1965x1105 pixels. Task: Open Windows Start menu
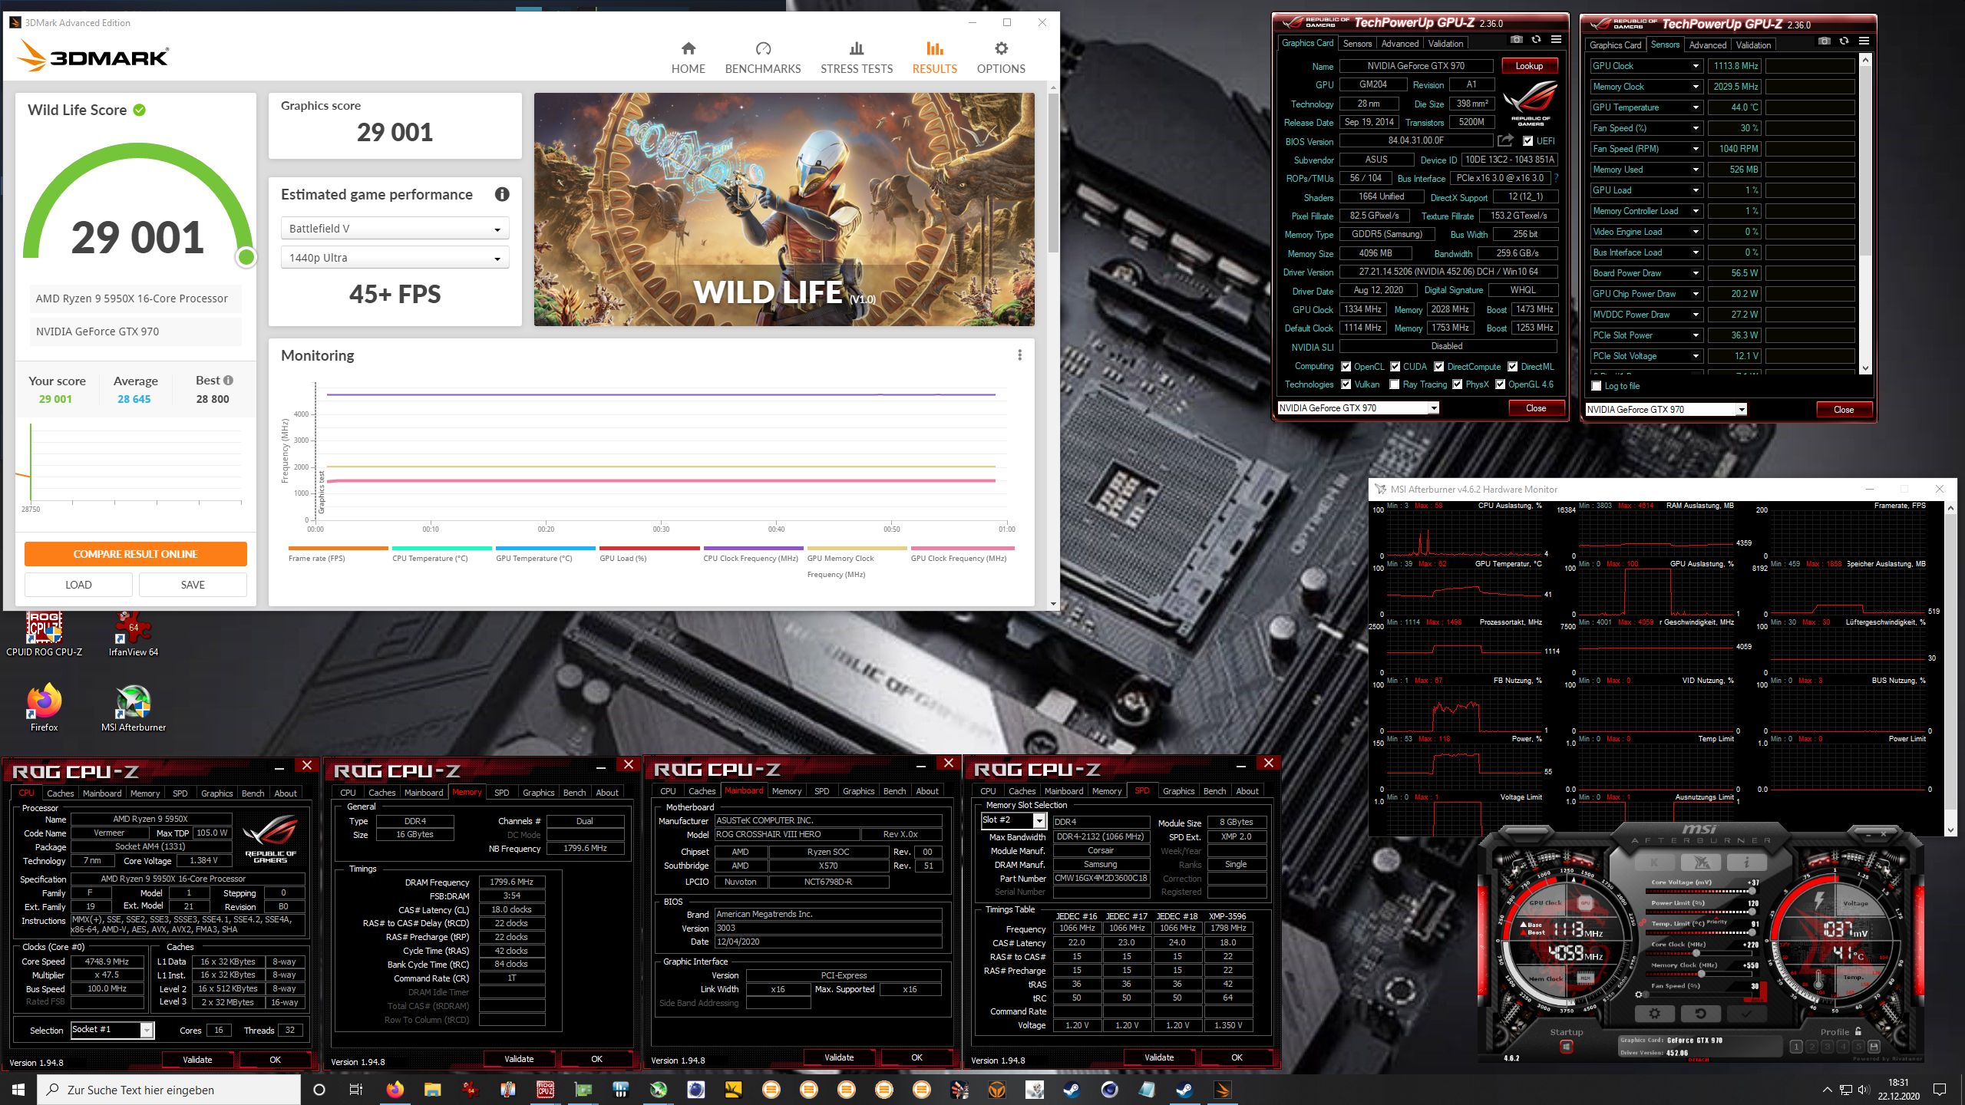point(18,1090)
